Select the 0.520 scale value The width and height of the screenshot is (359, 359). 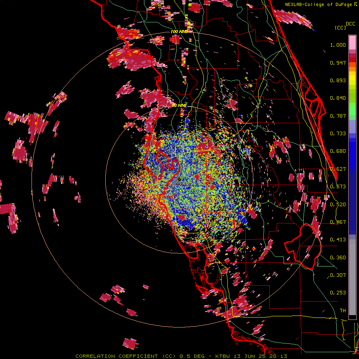(338, 205)
